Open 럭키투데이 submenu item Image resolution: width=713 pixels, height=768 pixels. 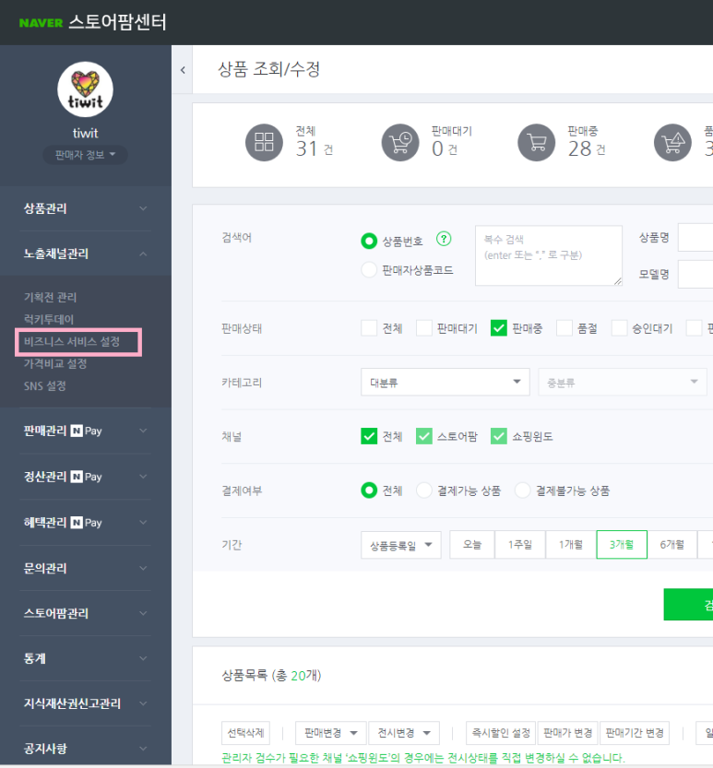pyautogui.click(x=49, y=319)
